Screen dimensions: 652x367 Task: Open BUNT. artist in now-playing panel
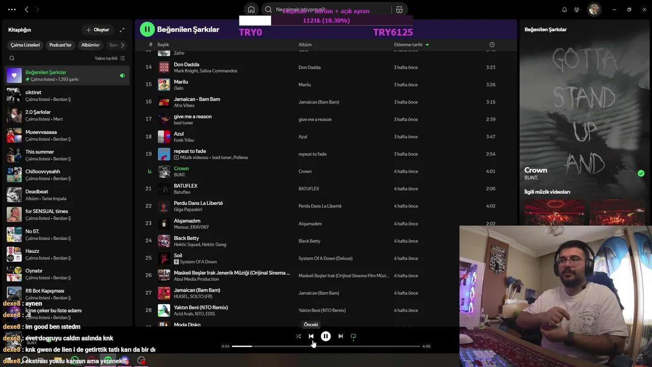click(531, 177)
